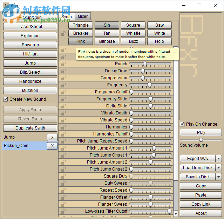The height and width of the screenshot is (219, 224).
Task: Select the Pickup_Coin sound in the list
Action: click(x=25, y=146)
